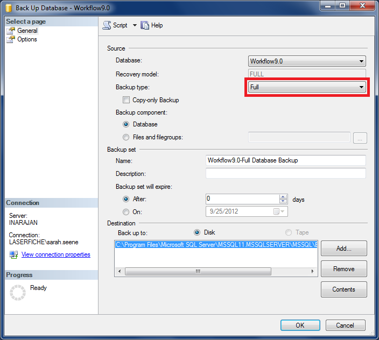Open the Options page

pyautogui.click(x=27, y=39)
